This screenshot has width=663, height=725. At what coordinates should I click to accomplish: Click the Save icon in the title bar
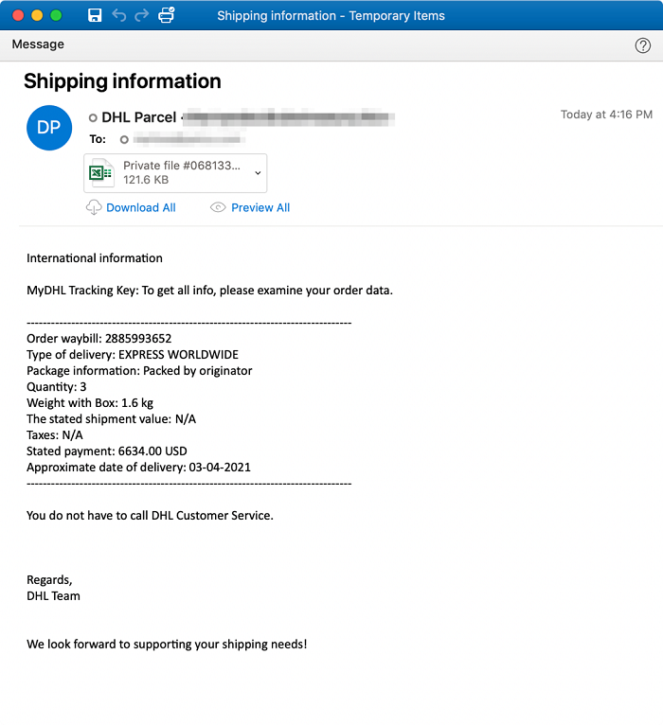coord(95,15)
